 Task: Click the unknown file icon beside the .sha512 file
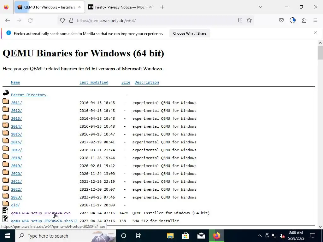pos(6,219)
